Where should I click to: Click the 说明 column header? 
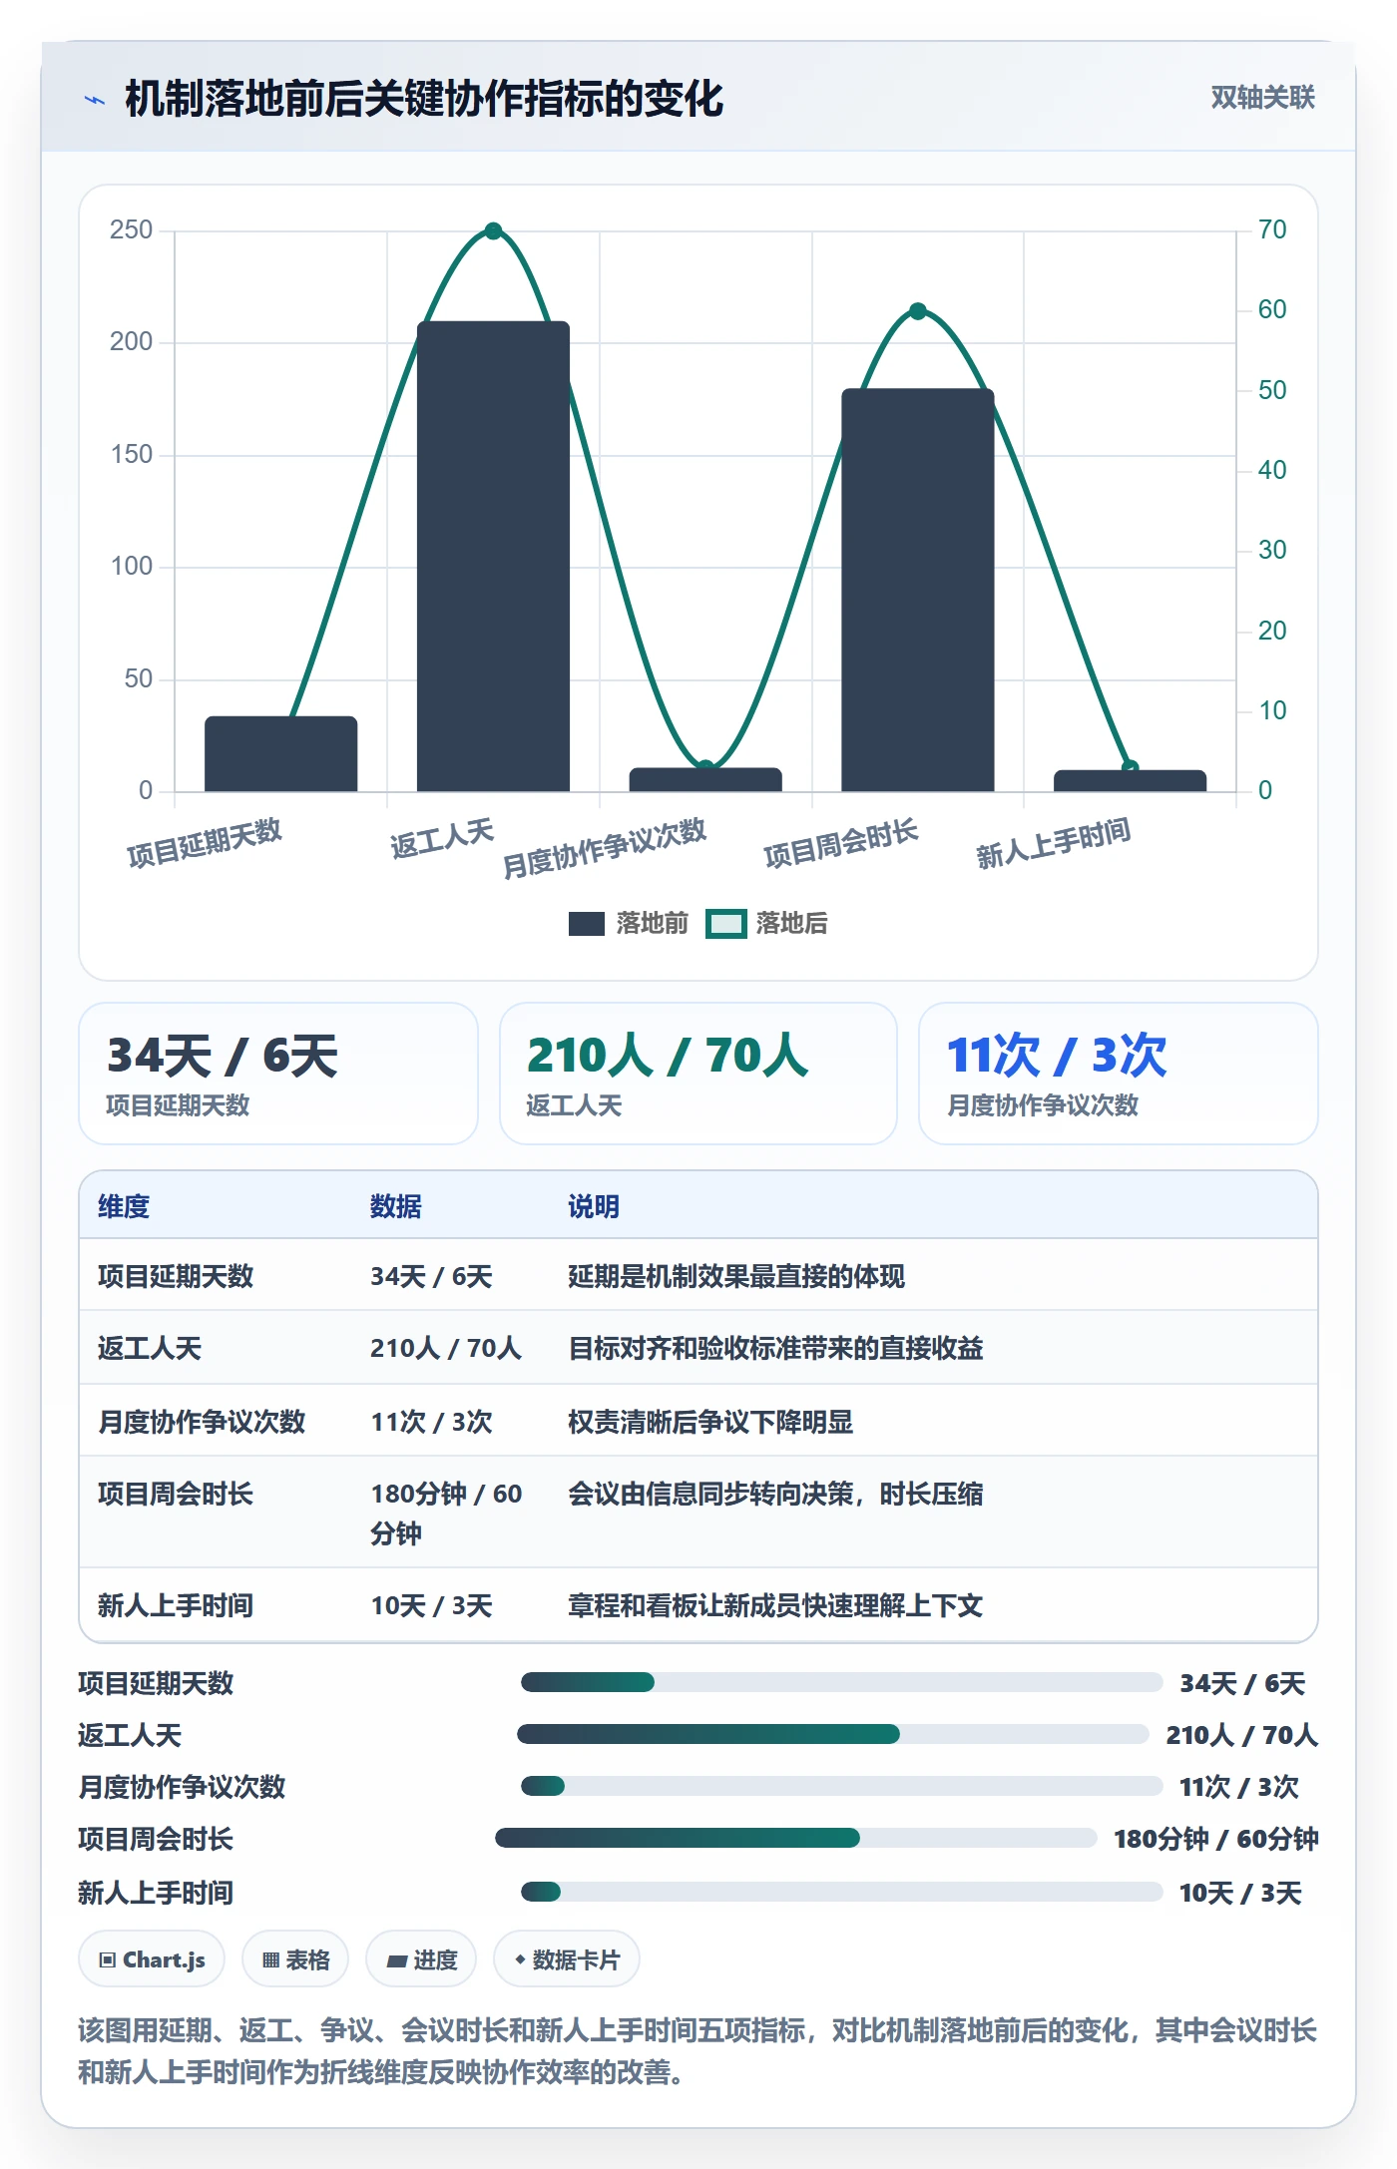click(594, 1206)
